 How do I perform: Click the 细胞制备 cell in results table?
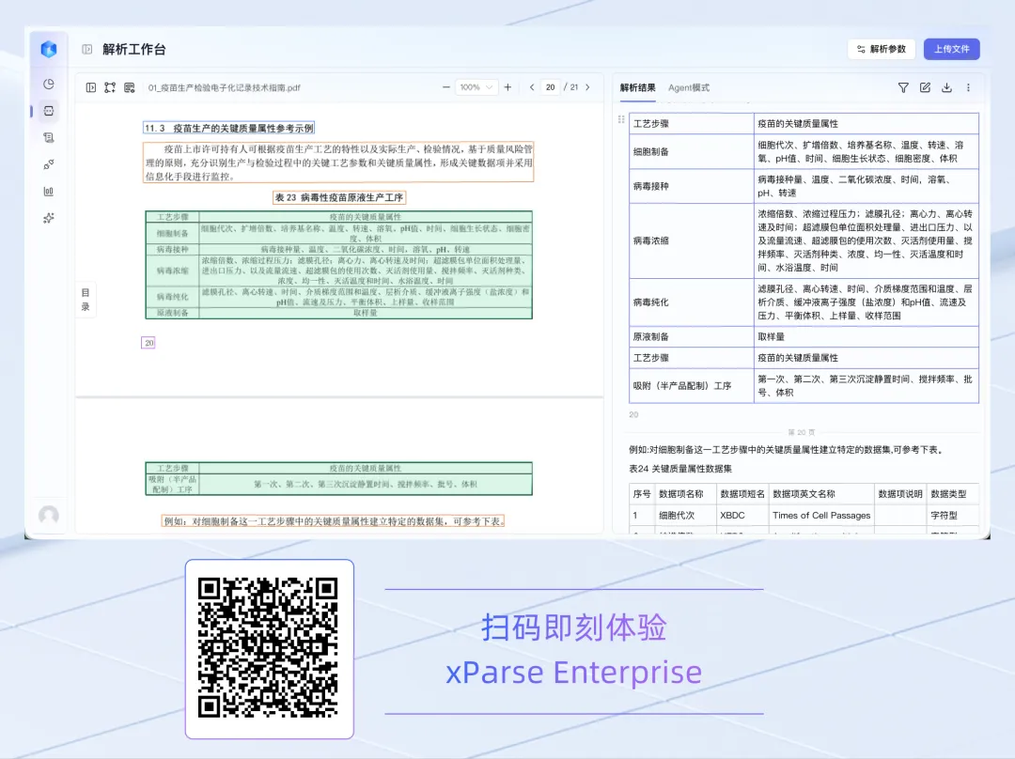point(692,151)
